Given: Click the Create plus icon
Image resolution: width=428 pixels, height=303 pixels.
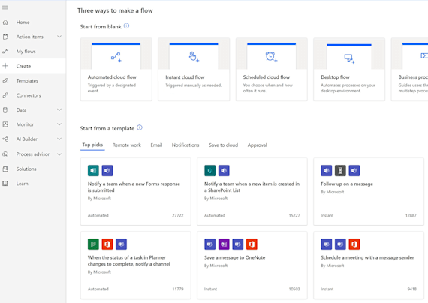Looking at the screenshot, I should [5, 66].
